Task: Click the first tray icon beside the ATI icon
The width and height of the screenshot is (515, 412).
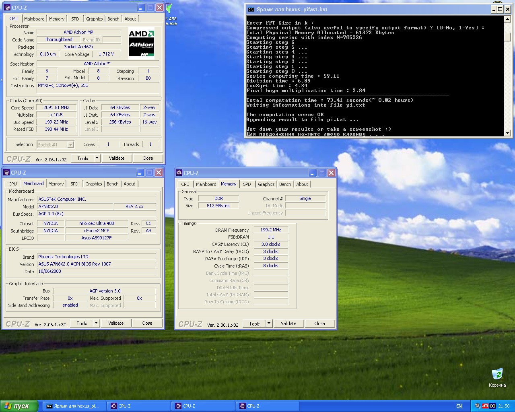Action: pyautogui.click(x=478, y=406)
